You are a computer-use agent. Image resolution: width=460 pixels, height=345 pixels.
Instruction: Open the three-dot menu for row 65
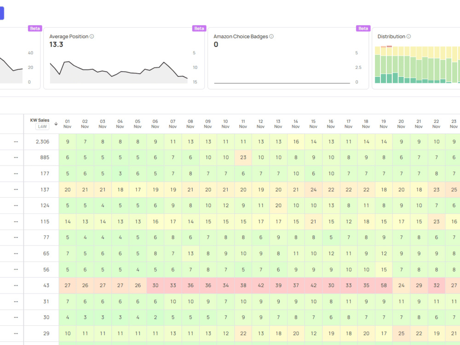(x=16, y=253)
